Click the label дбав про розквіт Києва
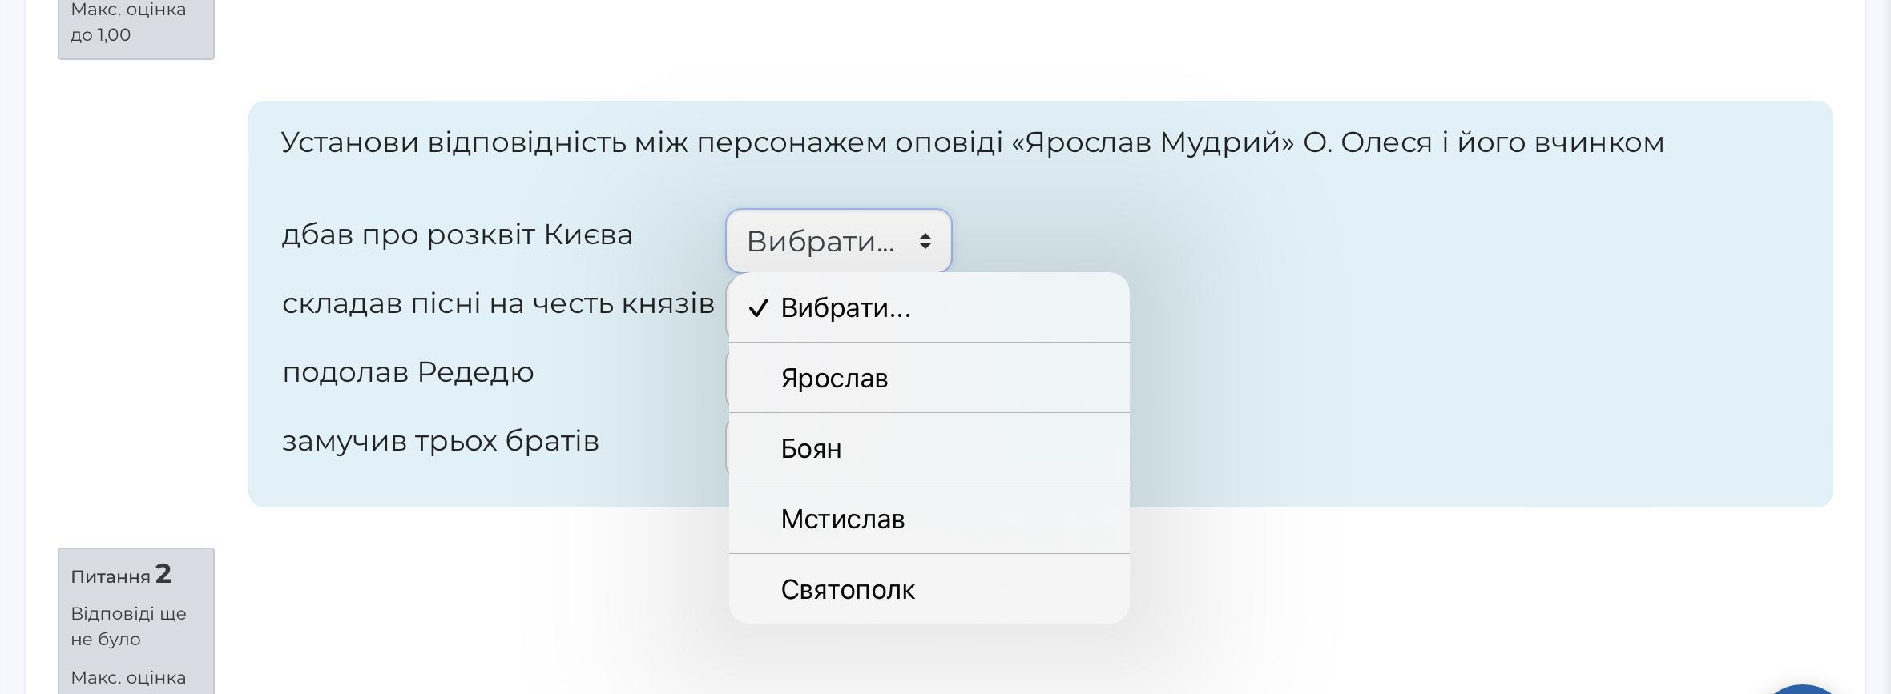Image resolution: width=1891 pixels, height=694 pixels. click(458, 235)
